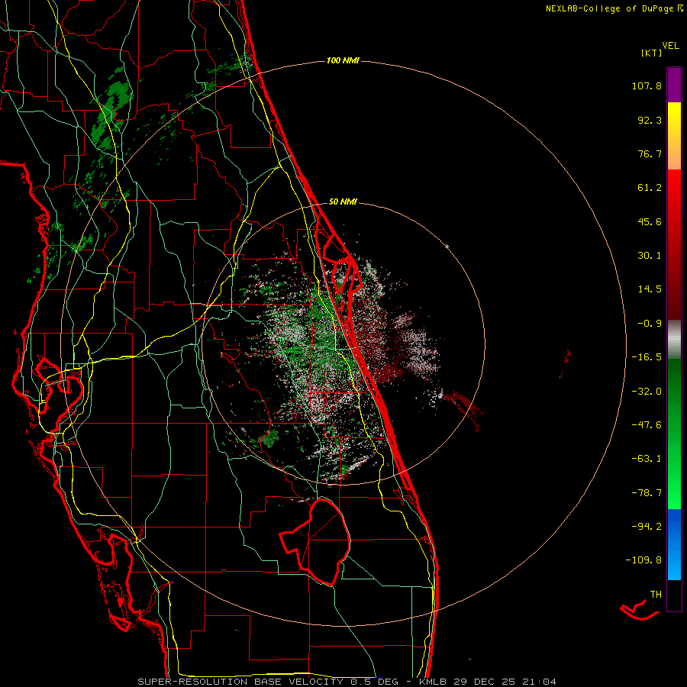Click the 107.8 value on velocity scale
This screenshot has width=687, height=687.
647,85
